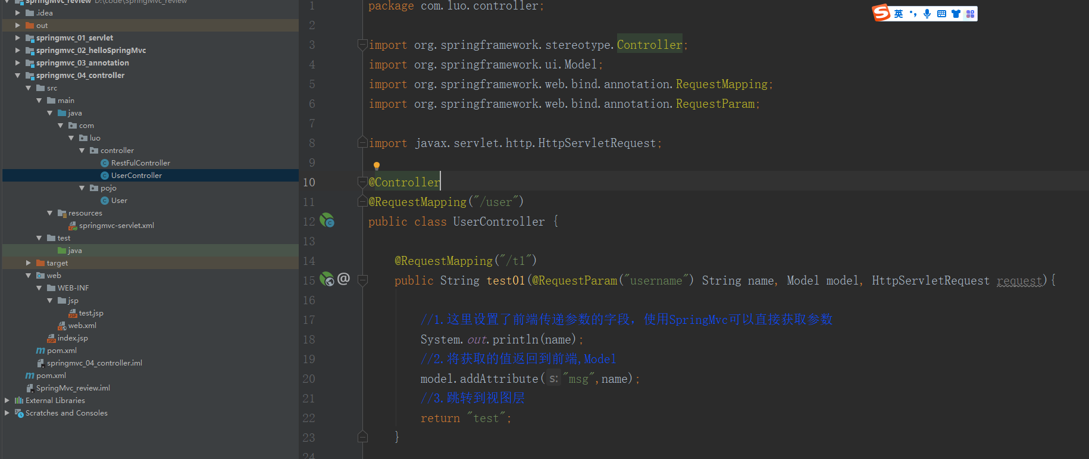
Task: Click Spring bean gutter icon beside class UserController
Action: [x=327, y=221]
